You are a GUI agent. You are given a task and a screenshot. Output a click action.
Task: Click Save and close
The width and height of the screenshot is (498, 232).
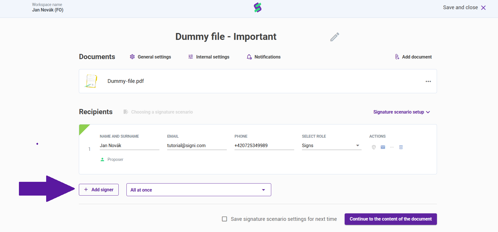[464, 8]
